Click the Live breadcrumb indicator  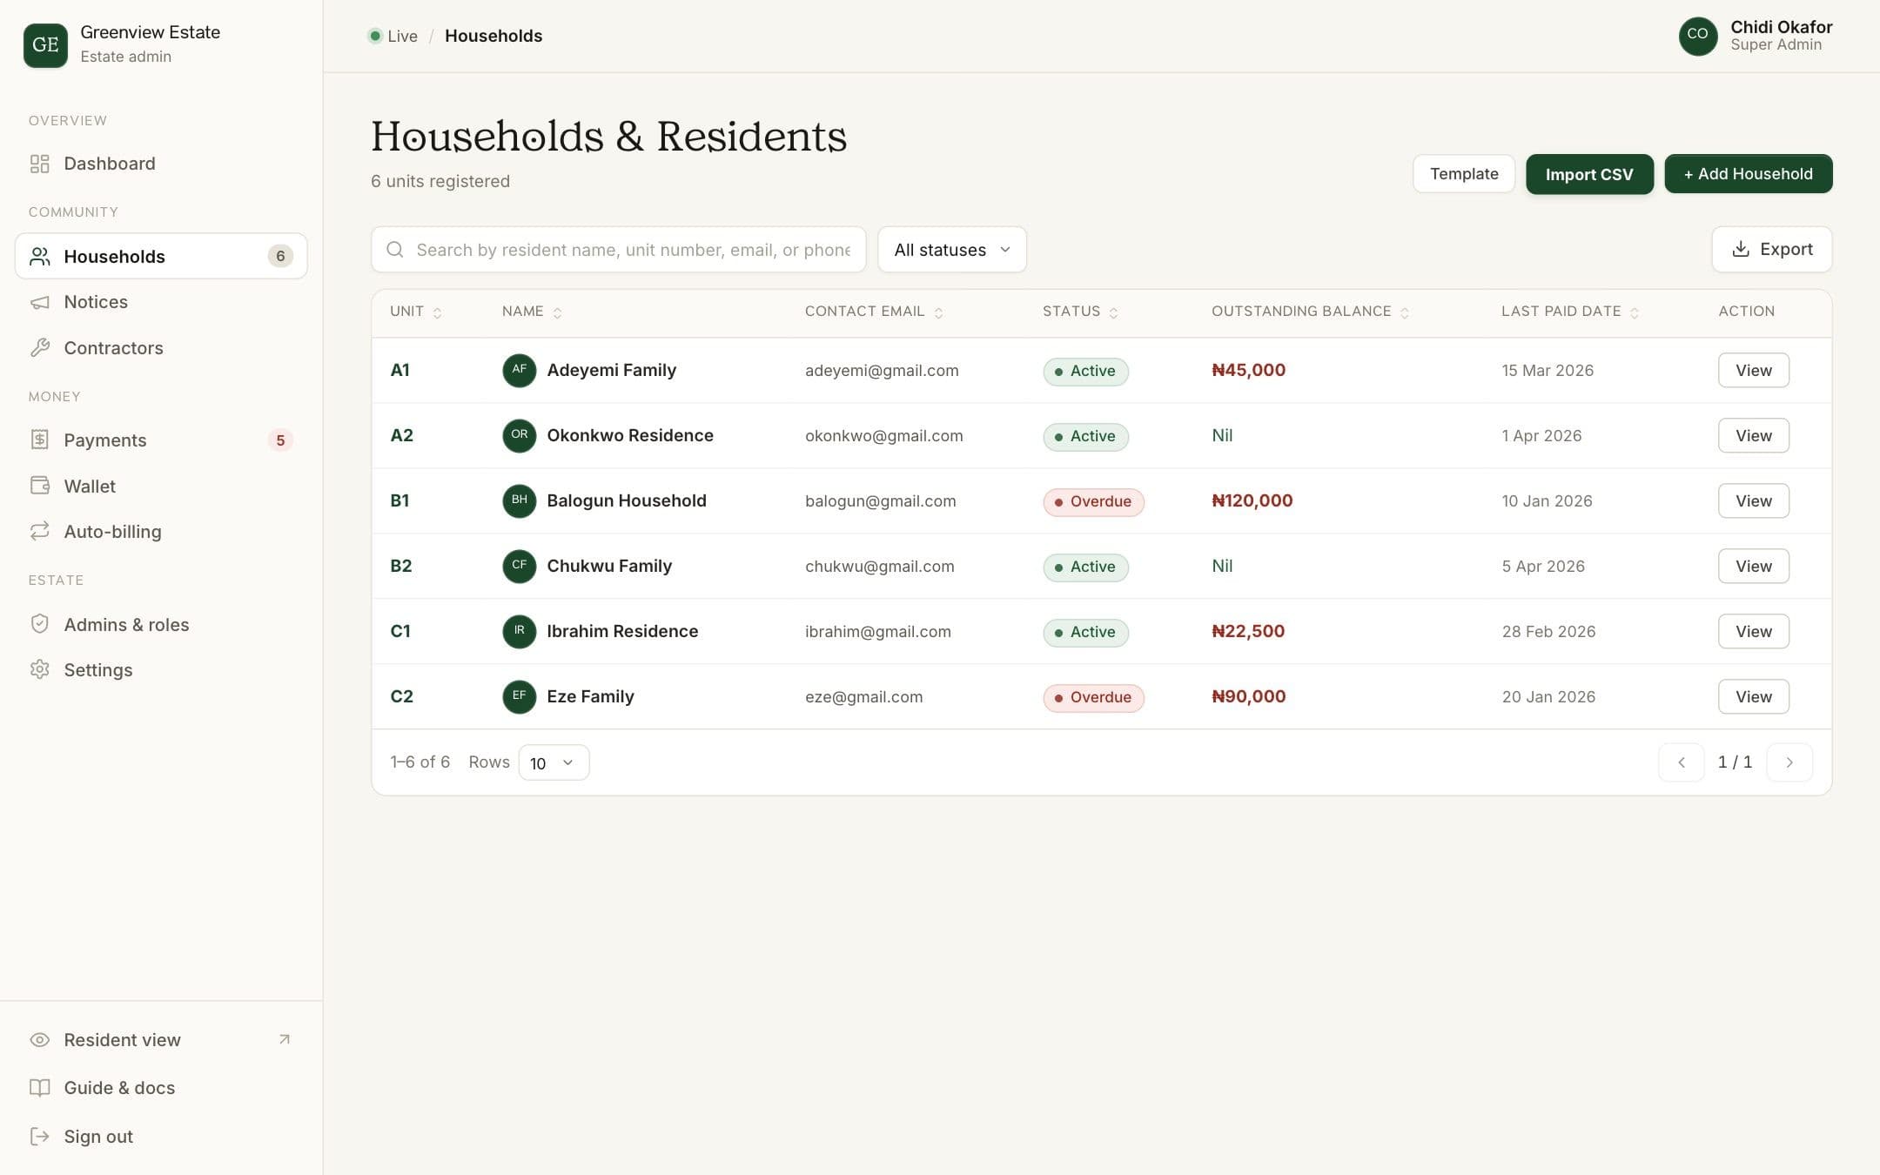point(393,36)
